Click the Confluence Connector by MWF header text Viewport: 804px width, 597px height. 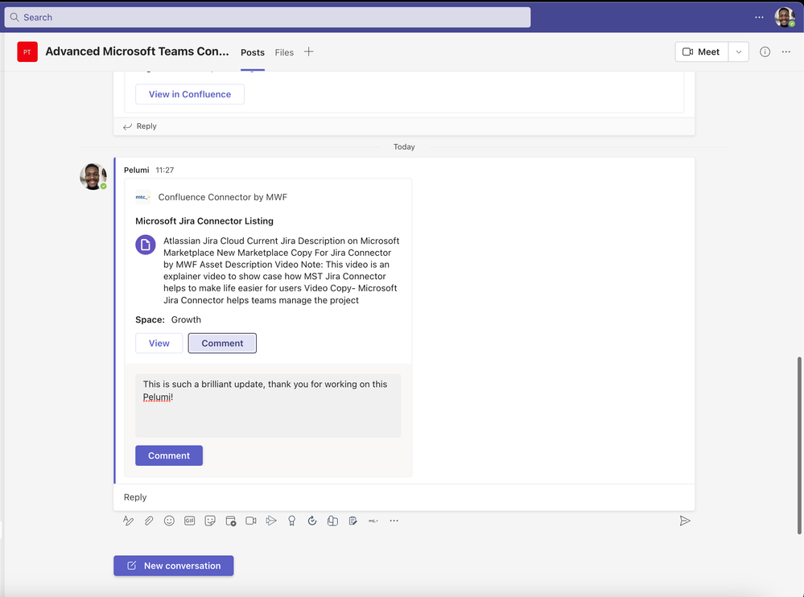pos(223,197)
